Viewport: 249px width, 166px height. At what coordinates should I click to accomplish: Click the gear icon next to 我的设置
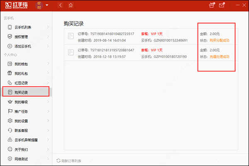10,121
